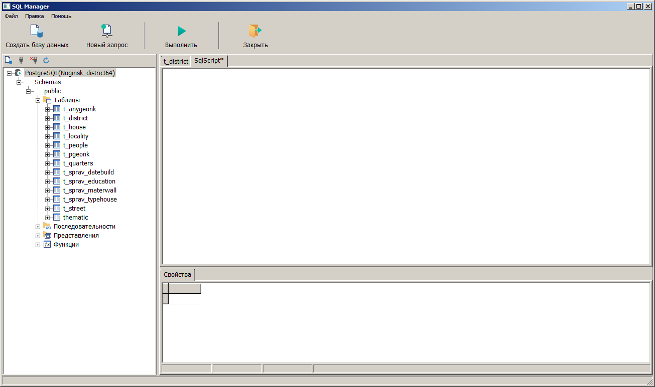Screen dimensions: 655x387
Task: Select the Свойства tab
Action: tap(178, 275)
